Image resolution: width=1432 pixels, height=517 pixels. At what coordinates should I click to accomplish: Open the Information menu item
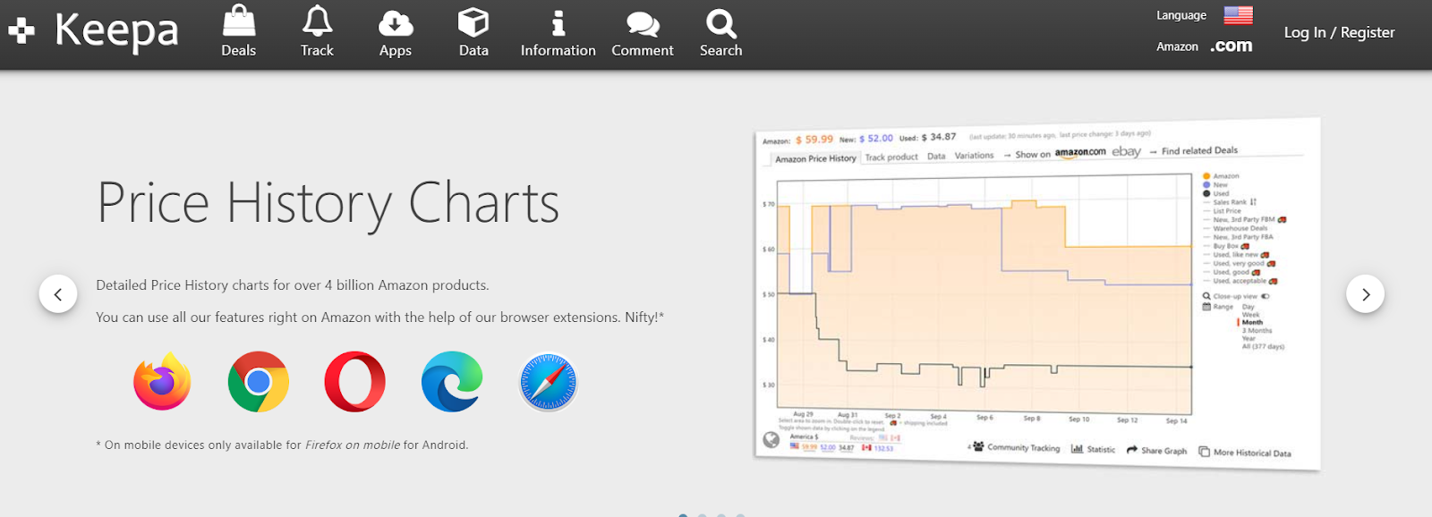pyautogui.click(x=558, y=32)
